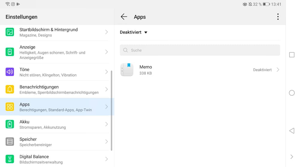This screenshot has width=298, height=167.
Task: Click the Memo app notepad icon
Action: tap(127, 70)
